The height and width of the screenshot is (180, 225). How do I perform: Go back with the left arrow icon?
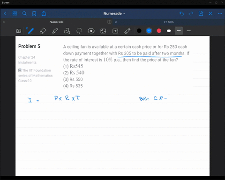5,14
